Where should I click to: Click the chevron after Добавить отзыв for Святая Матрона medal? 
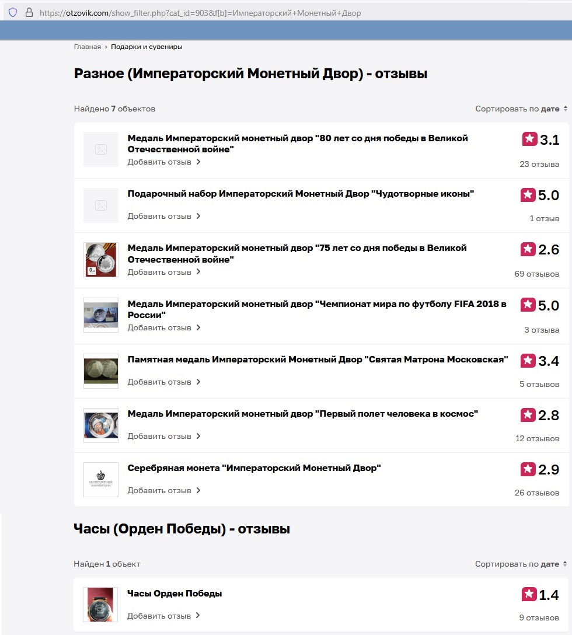pos(198,382)
